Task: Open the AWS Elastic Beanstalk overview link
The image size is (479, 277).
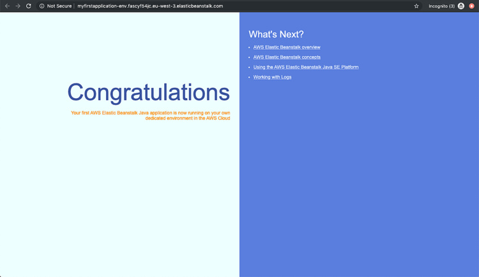Action: (x=287, y=47)
